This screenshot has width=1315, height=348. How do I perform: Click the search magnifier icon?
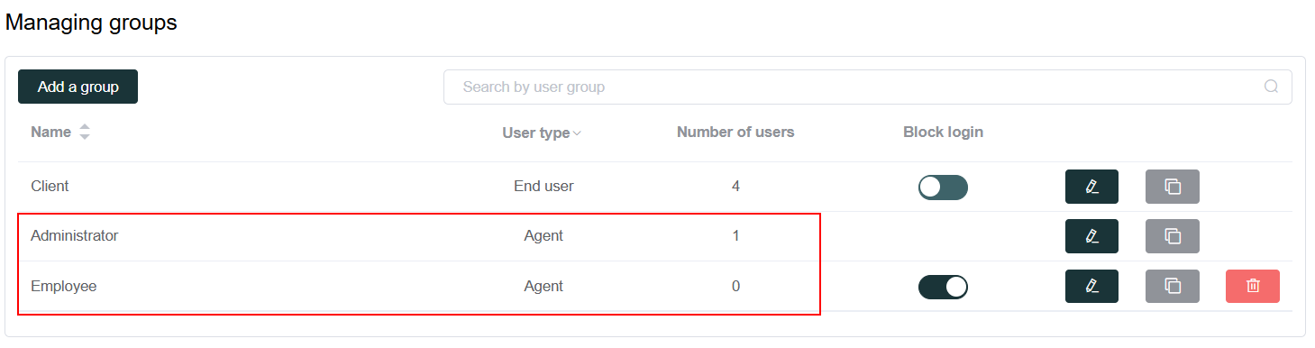1272,87
